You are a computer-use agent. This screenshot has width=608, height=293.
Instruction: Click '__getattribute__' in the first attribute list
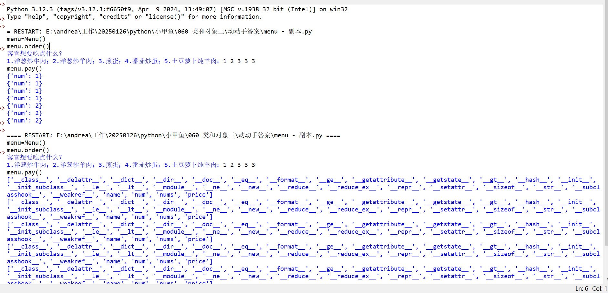(383, 180)
